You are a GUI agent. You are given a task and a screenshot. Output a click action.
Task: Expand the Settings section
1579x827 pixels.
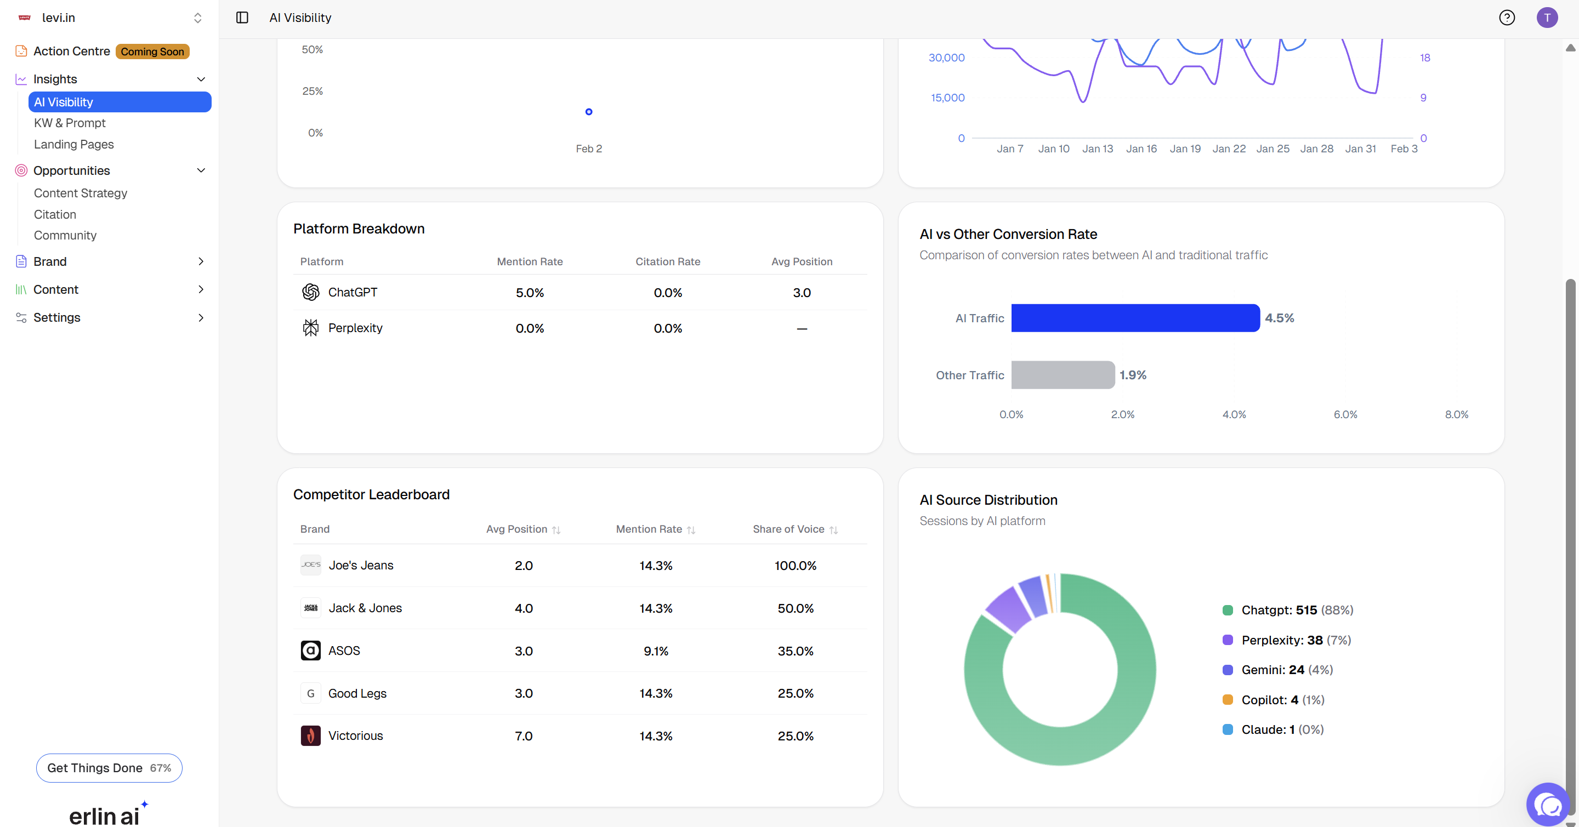coord(201,318)
